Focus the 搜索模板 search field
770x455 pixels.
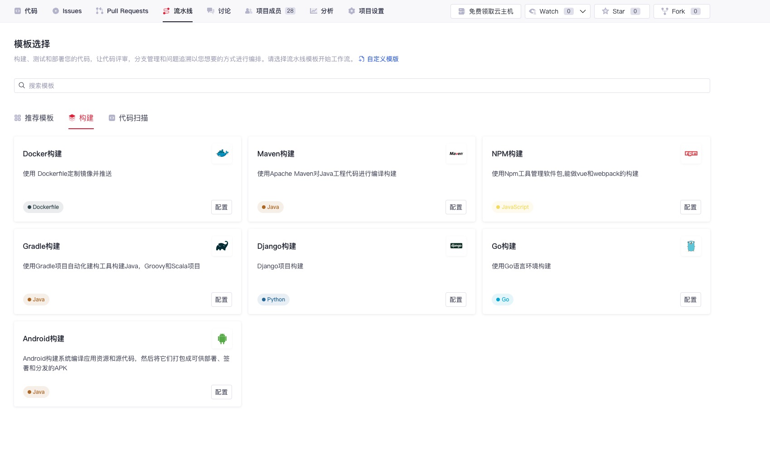[x=362, y=86]
